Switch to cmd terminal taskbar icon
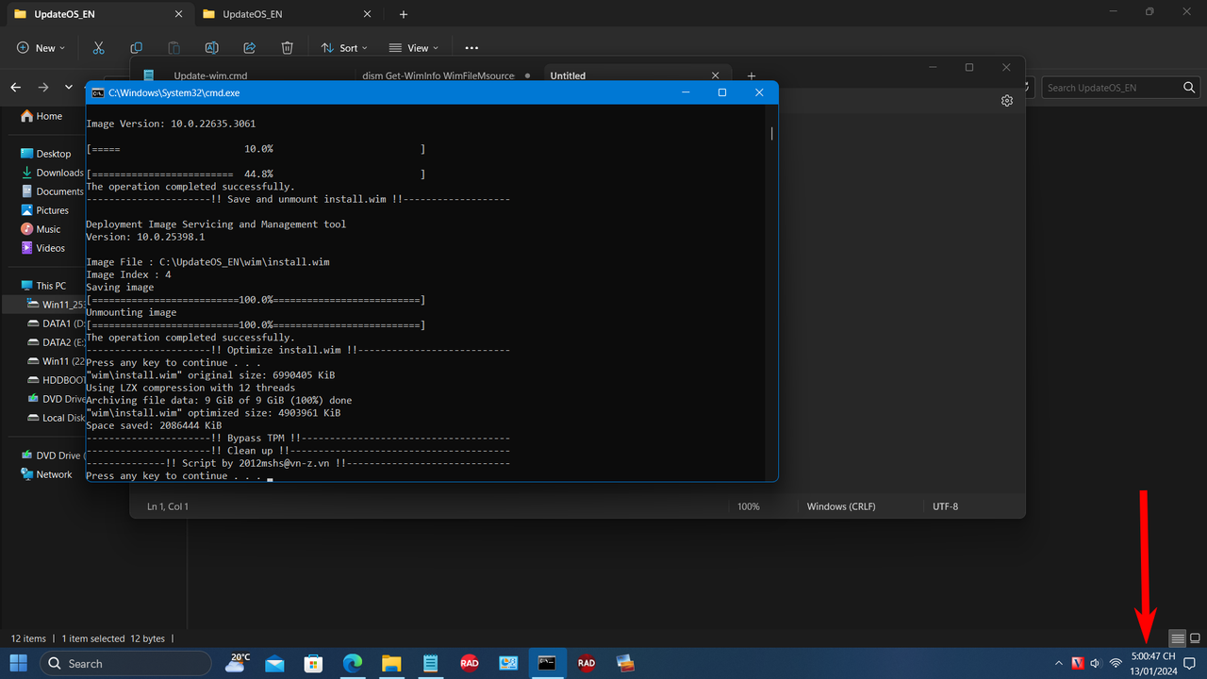Screen dimensions: 1207x679 coord(547,663)
